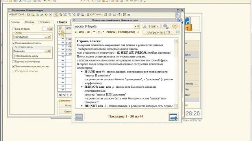The width and height of the screenshot is (252, 141).
Task: Click the new folder group icon in toolbar
Action: 33,15
